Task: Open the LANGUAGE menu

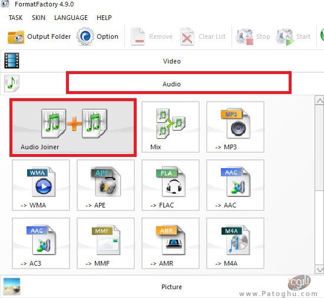Action: 71,18
